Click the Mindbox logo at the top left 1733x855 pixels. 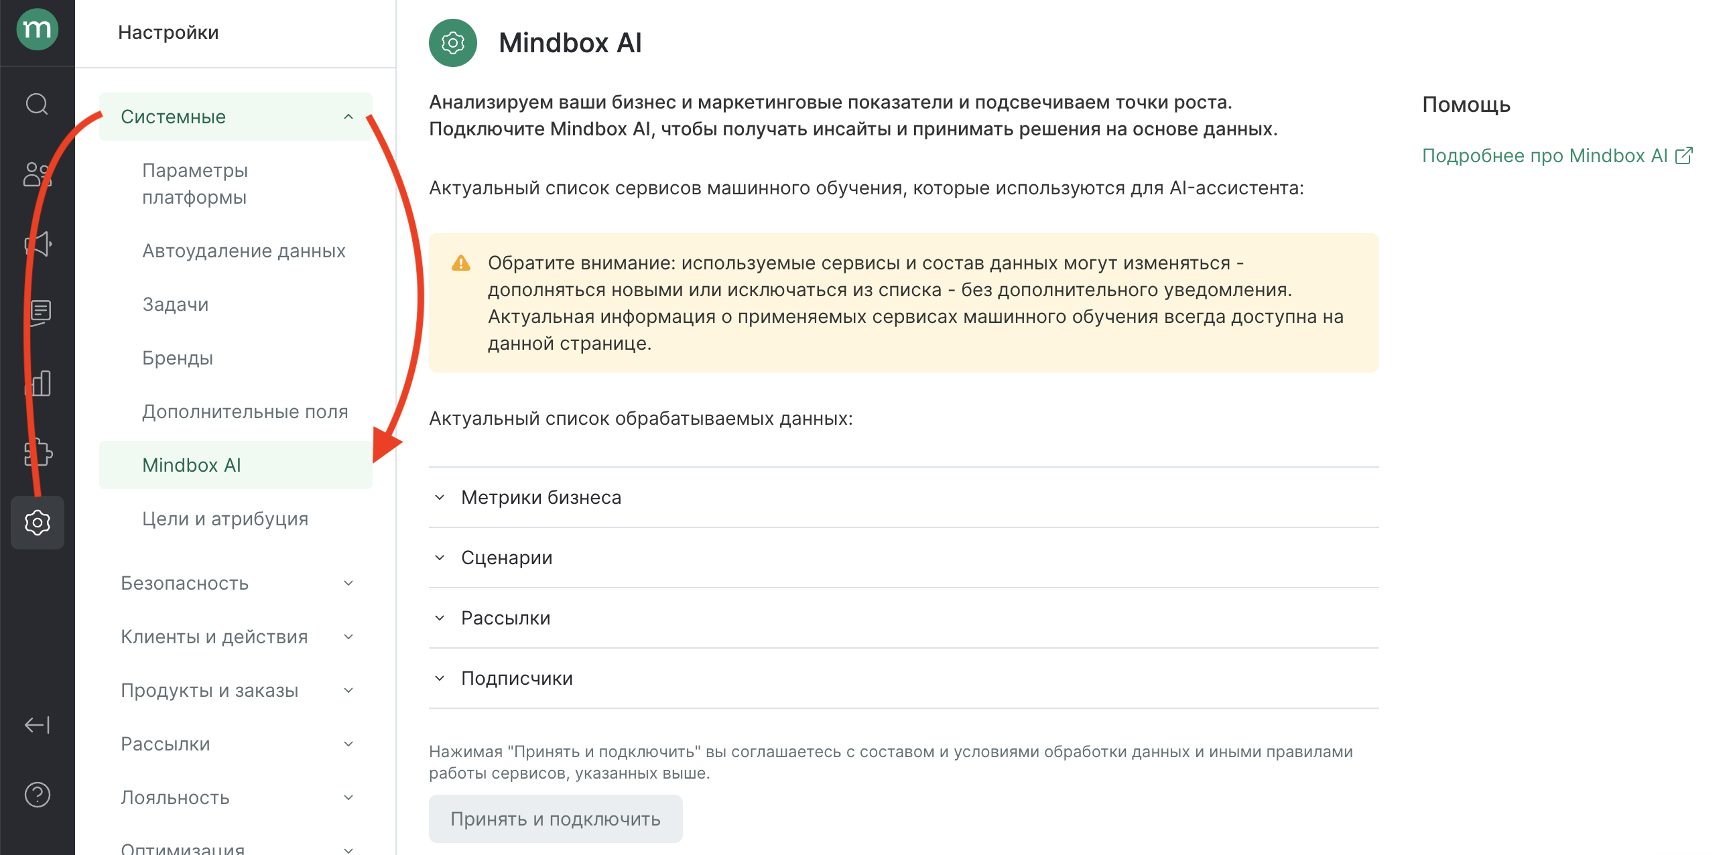pos(37,29)
